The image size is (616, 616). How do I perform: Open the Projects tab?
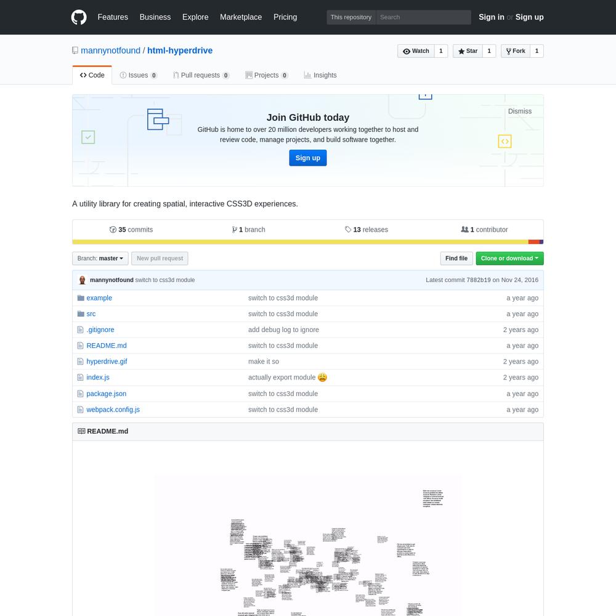point(267,75)
